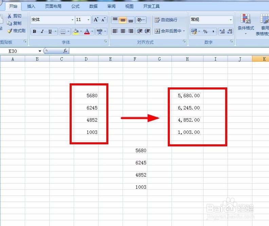Open Clipboard (剪贴板) dialog launcher

tap(25, 41)
